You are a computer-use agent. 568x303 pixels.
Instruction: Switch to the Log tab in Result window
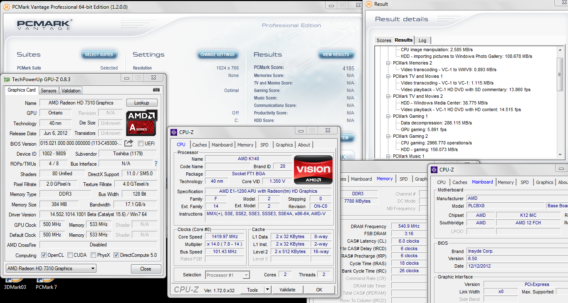click(x=422, y=40)
